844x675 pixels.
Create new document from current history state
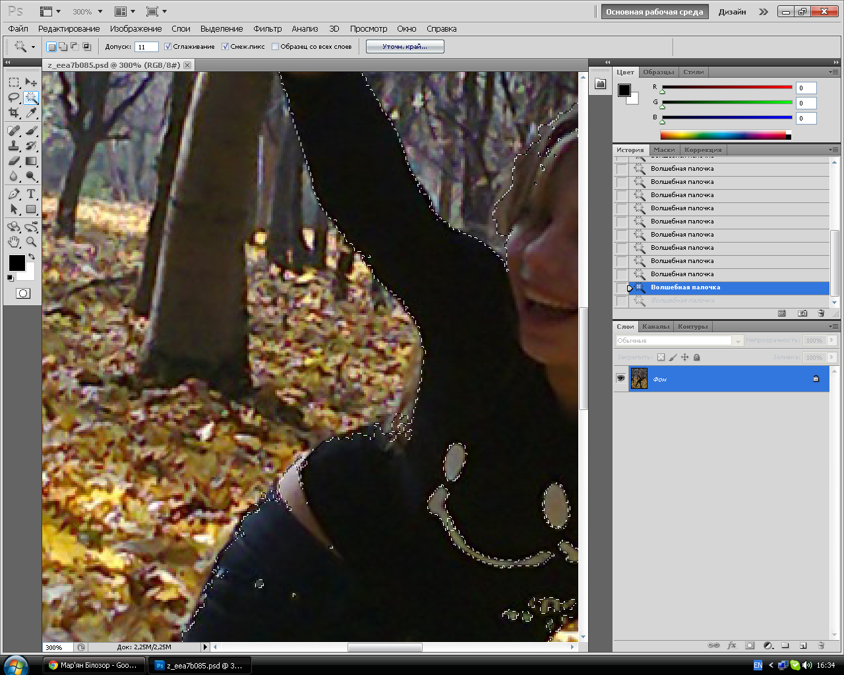(781, 313)
